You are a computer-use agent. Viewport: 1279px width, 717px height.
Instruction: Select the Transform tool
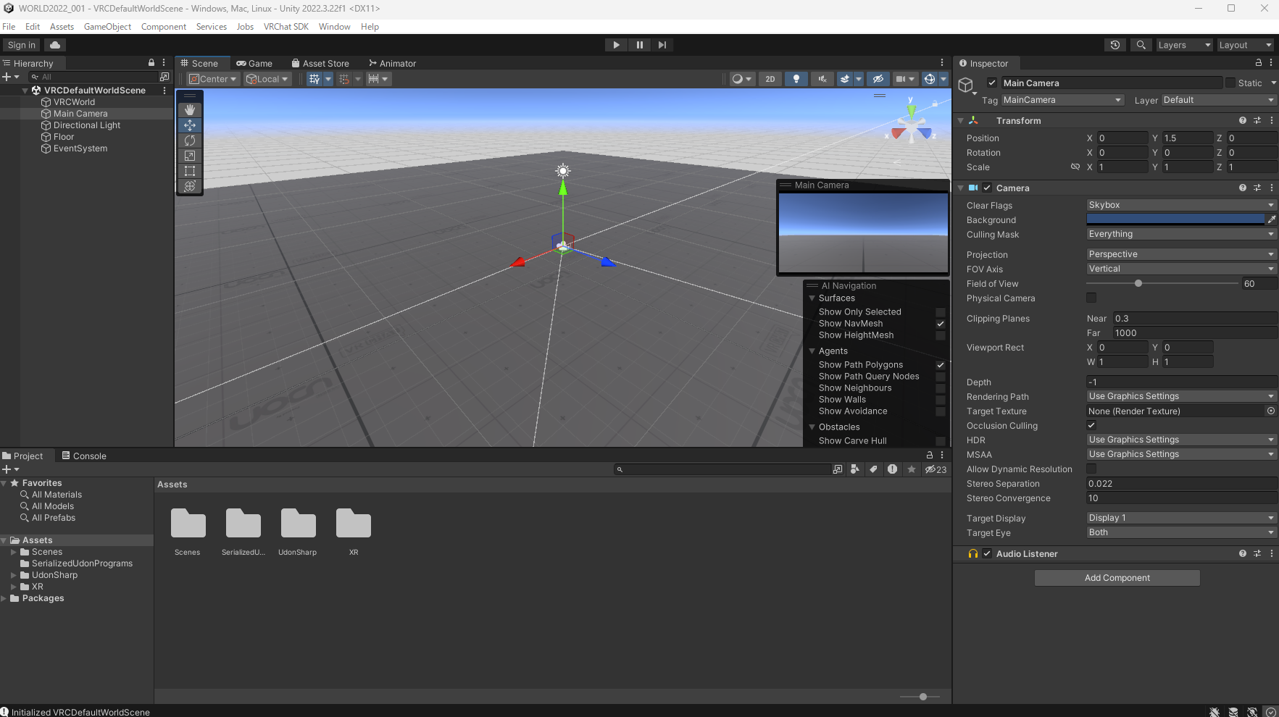pyautogui.click(x=190, y=186)
